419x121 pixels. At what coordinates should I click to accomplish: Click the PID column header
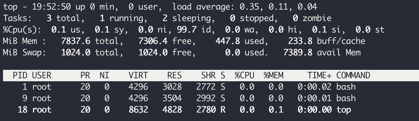coord(20,75)
